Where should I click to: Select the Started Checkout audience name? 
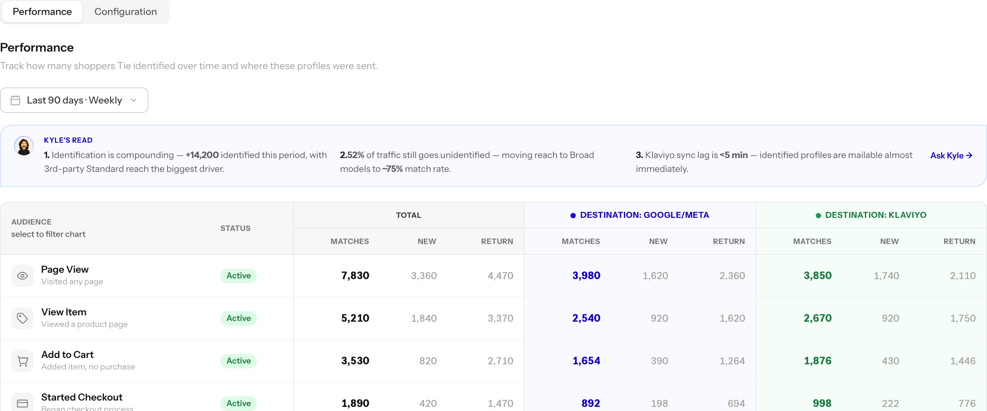(82, 397)
